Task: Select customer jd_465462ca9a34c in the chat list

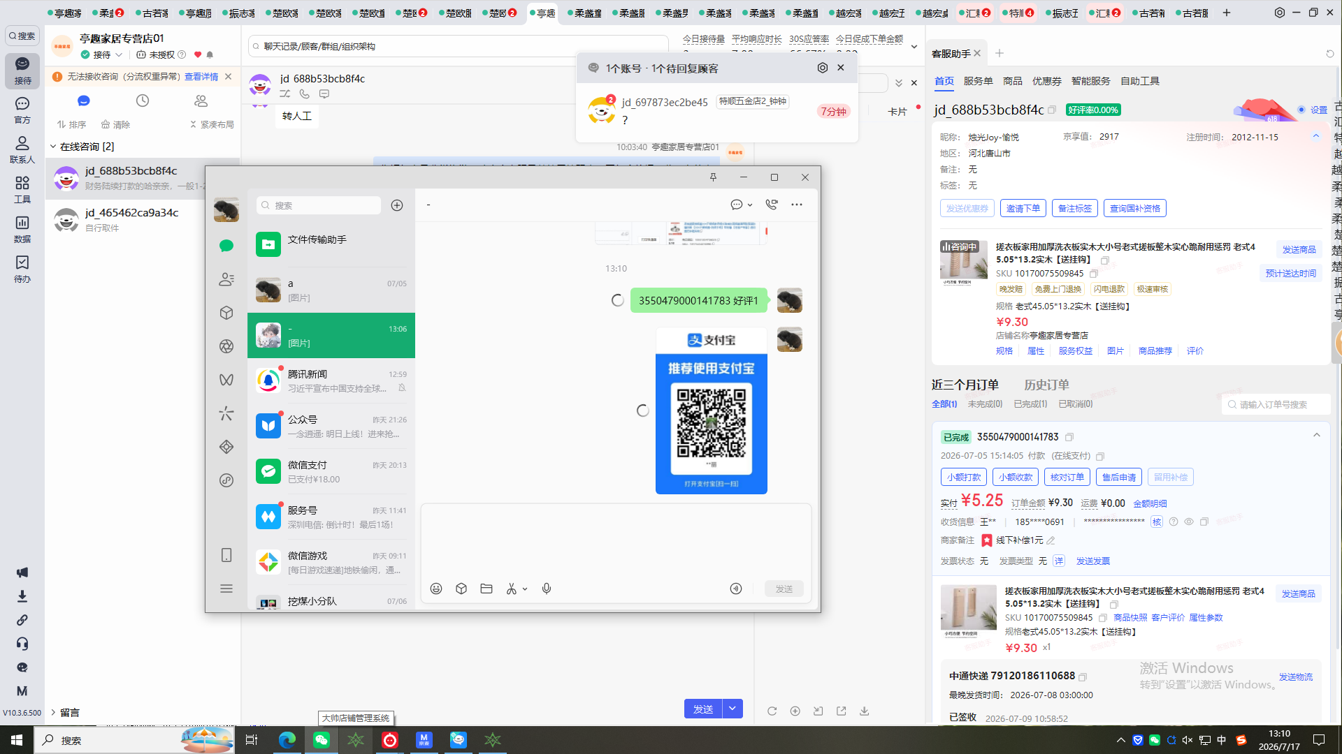Action: [x=143, y=219]
